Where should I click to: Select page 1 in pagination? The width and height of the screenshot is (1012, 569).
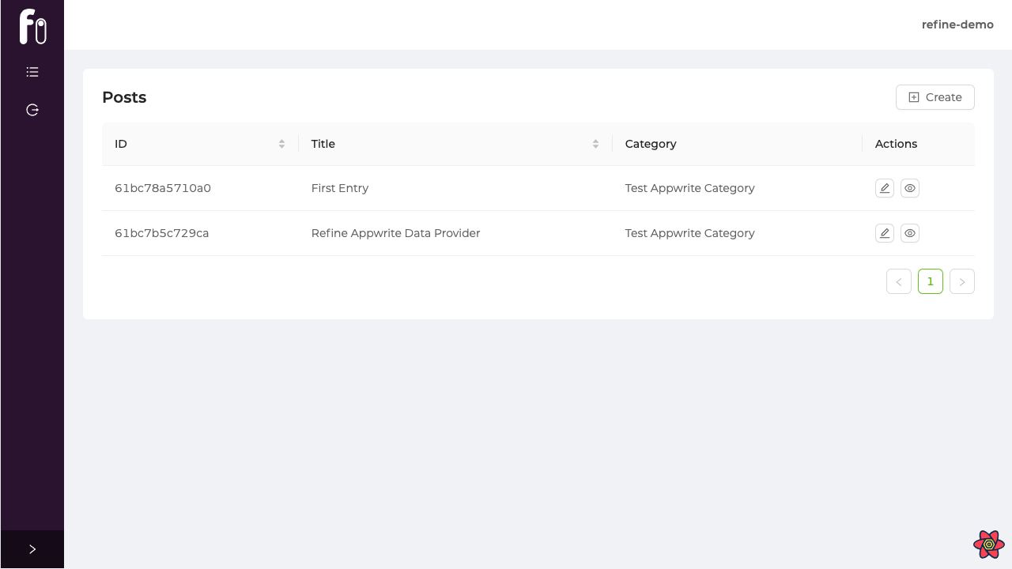[931, 281]
